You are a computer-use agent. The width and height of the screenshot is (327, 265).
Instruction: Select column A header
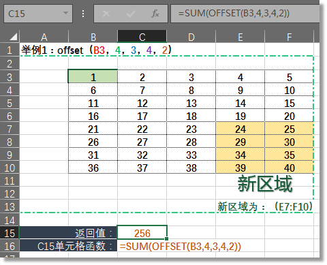tap(44, 37)
